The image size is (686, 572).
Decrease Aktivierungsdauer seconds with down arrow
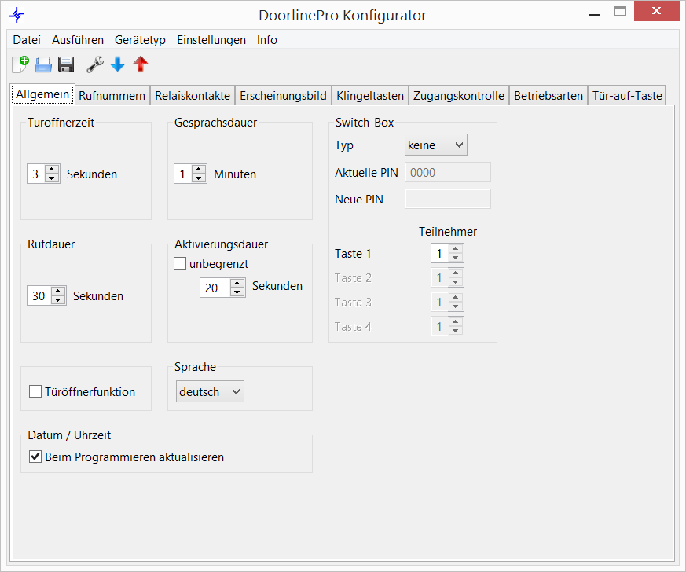click(x=237, y=292)
